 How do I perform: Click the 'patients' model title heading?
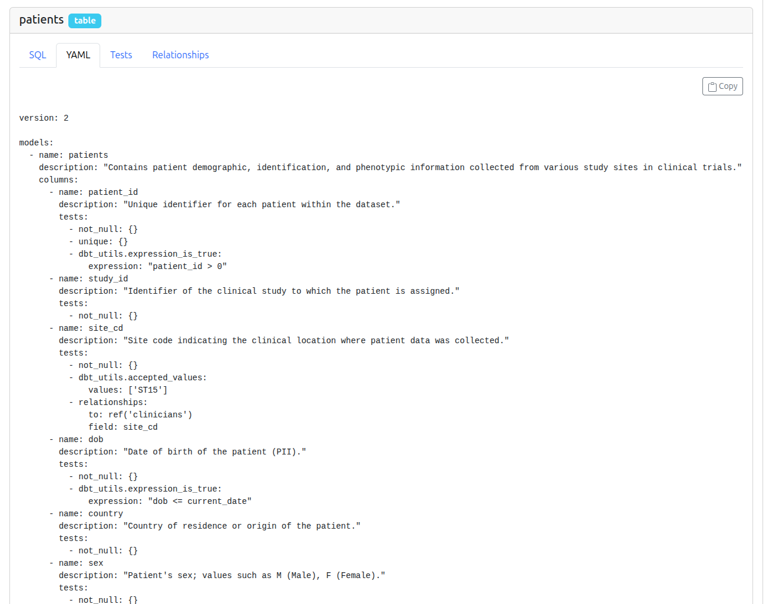41,19
